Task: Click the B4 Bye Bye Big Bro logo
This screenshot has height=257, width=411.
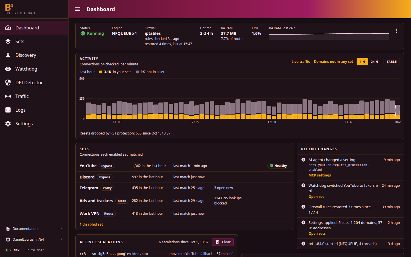Action: pyautogui.click(x=20, y=9)
